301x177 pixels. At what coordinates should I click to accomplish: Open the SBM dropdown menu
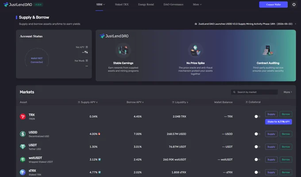pos(100,4)
